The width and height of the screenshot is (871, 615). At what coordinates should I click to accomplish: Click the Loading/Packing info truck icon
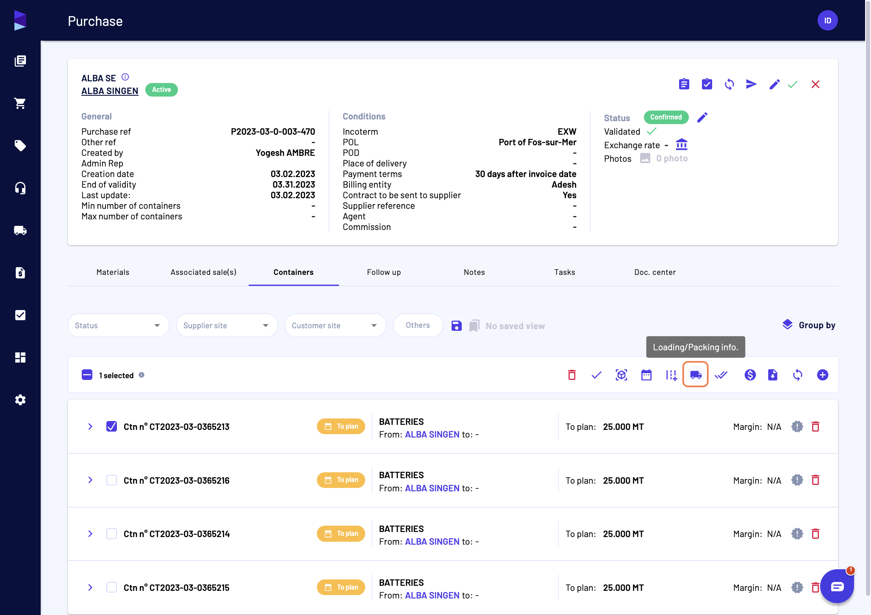pyautogui.click(x=696, y=375)
